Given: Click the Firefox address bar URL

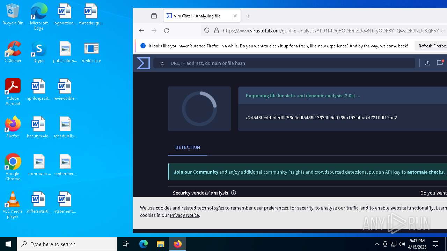Looking at the screenshot, I should (x=334, y=31).
